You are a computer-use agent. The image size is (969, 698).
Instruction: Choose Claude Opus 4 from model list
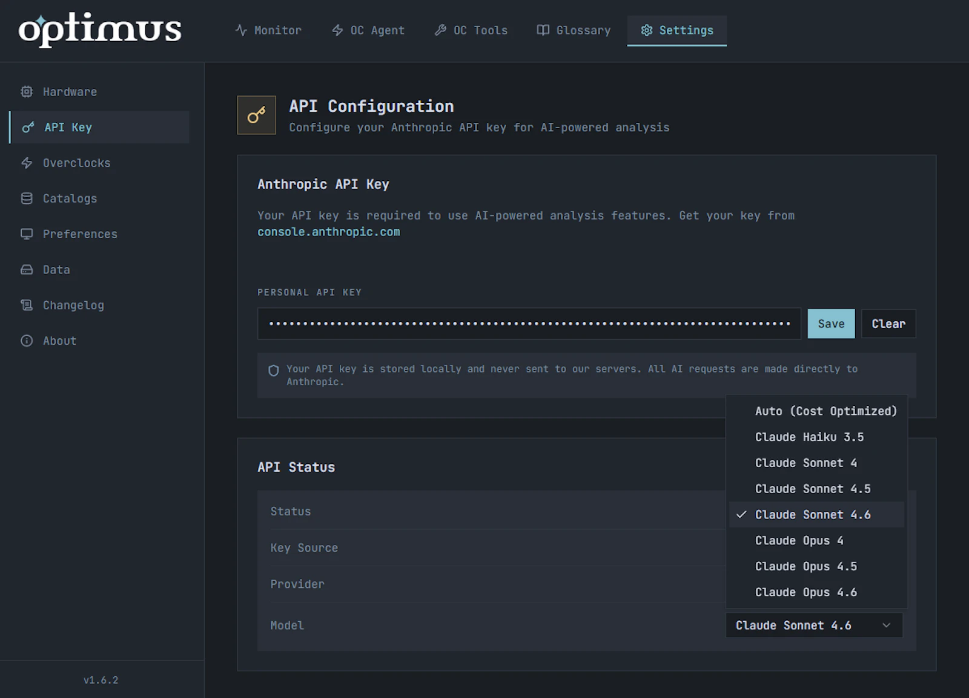pos(816,541)
